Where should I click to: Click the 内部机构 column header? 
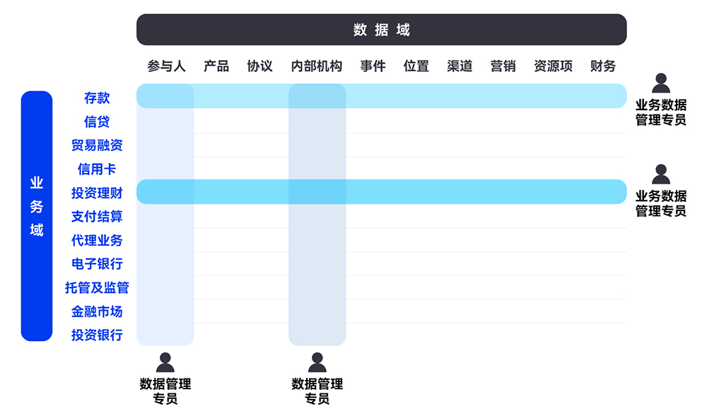coord(317,66)
